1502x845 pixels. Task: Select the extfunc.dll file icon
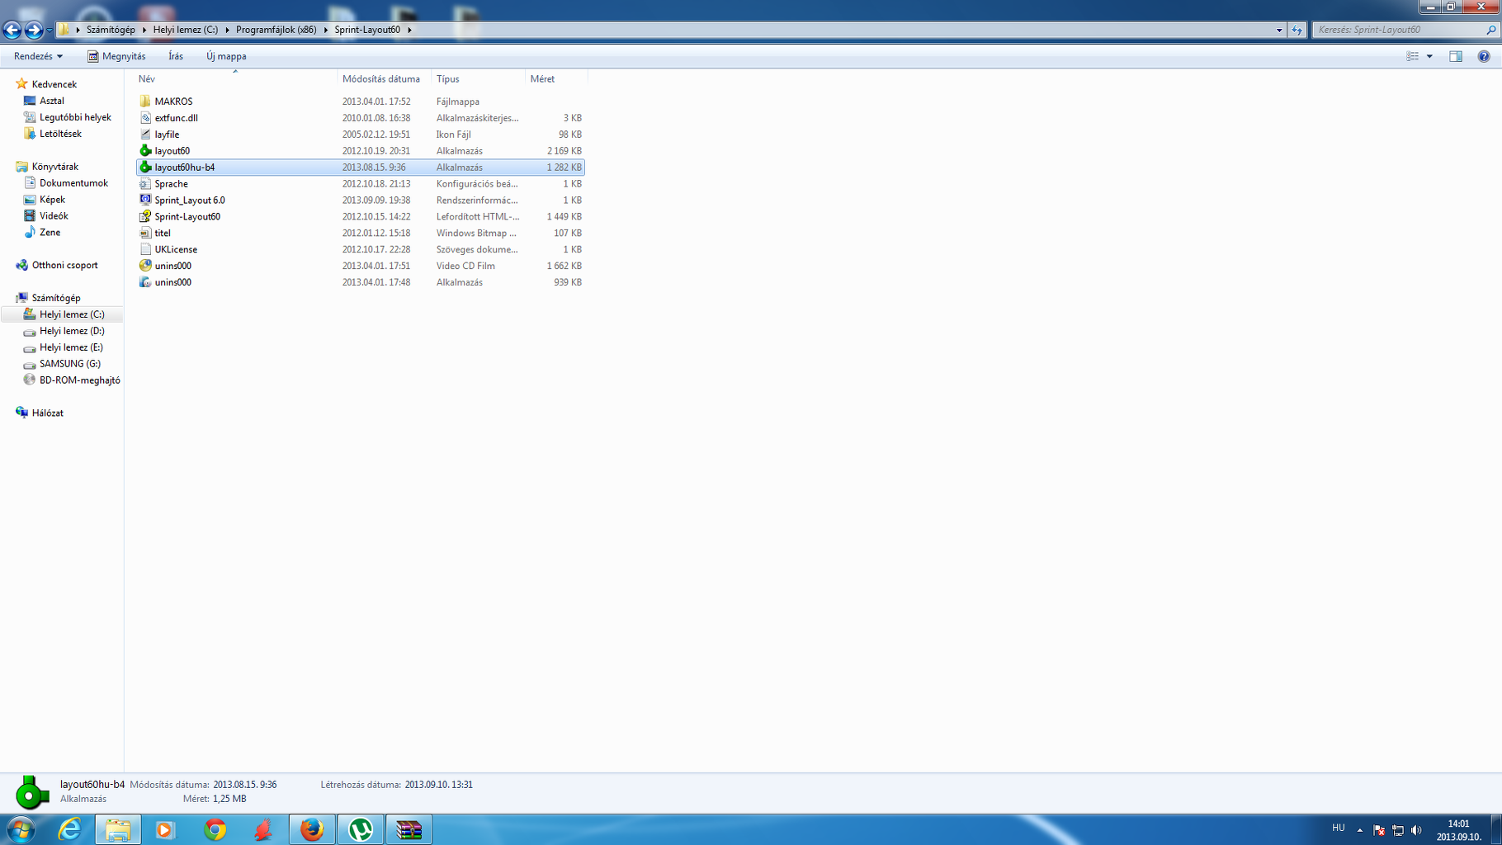(145, 118)
